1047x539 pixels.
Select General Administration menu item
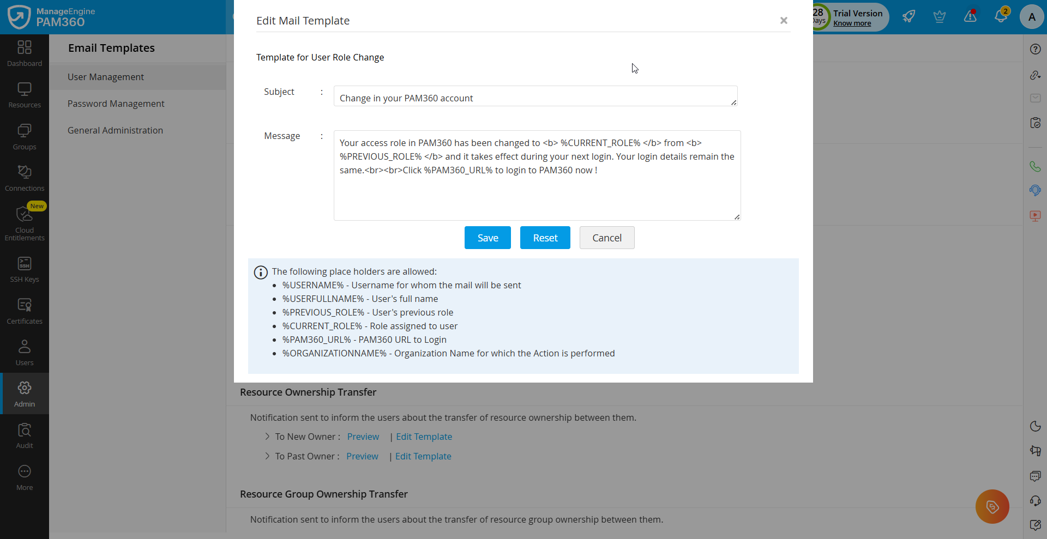(x=115, y=130)
